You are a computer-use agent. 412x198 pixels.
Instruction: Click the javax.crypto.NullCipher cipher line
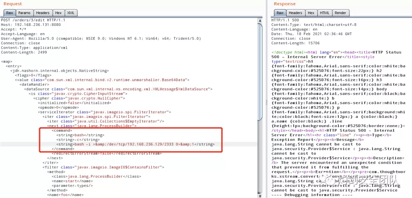[x=79, y=98]
